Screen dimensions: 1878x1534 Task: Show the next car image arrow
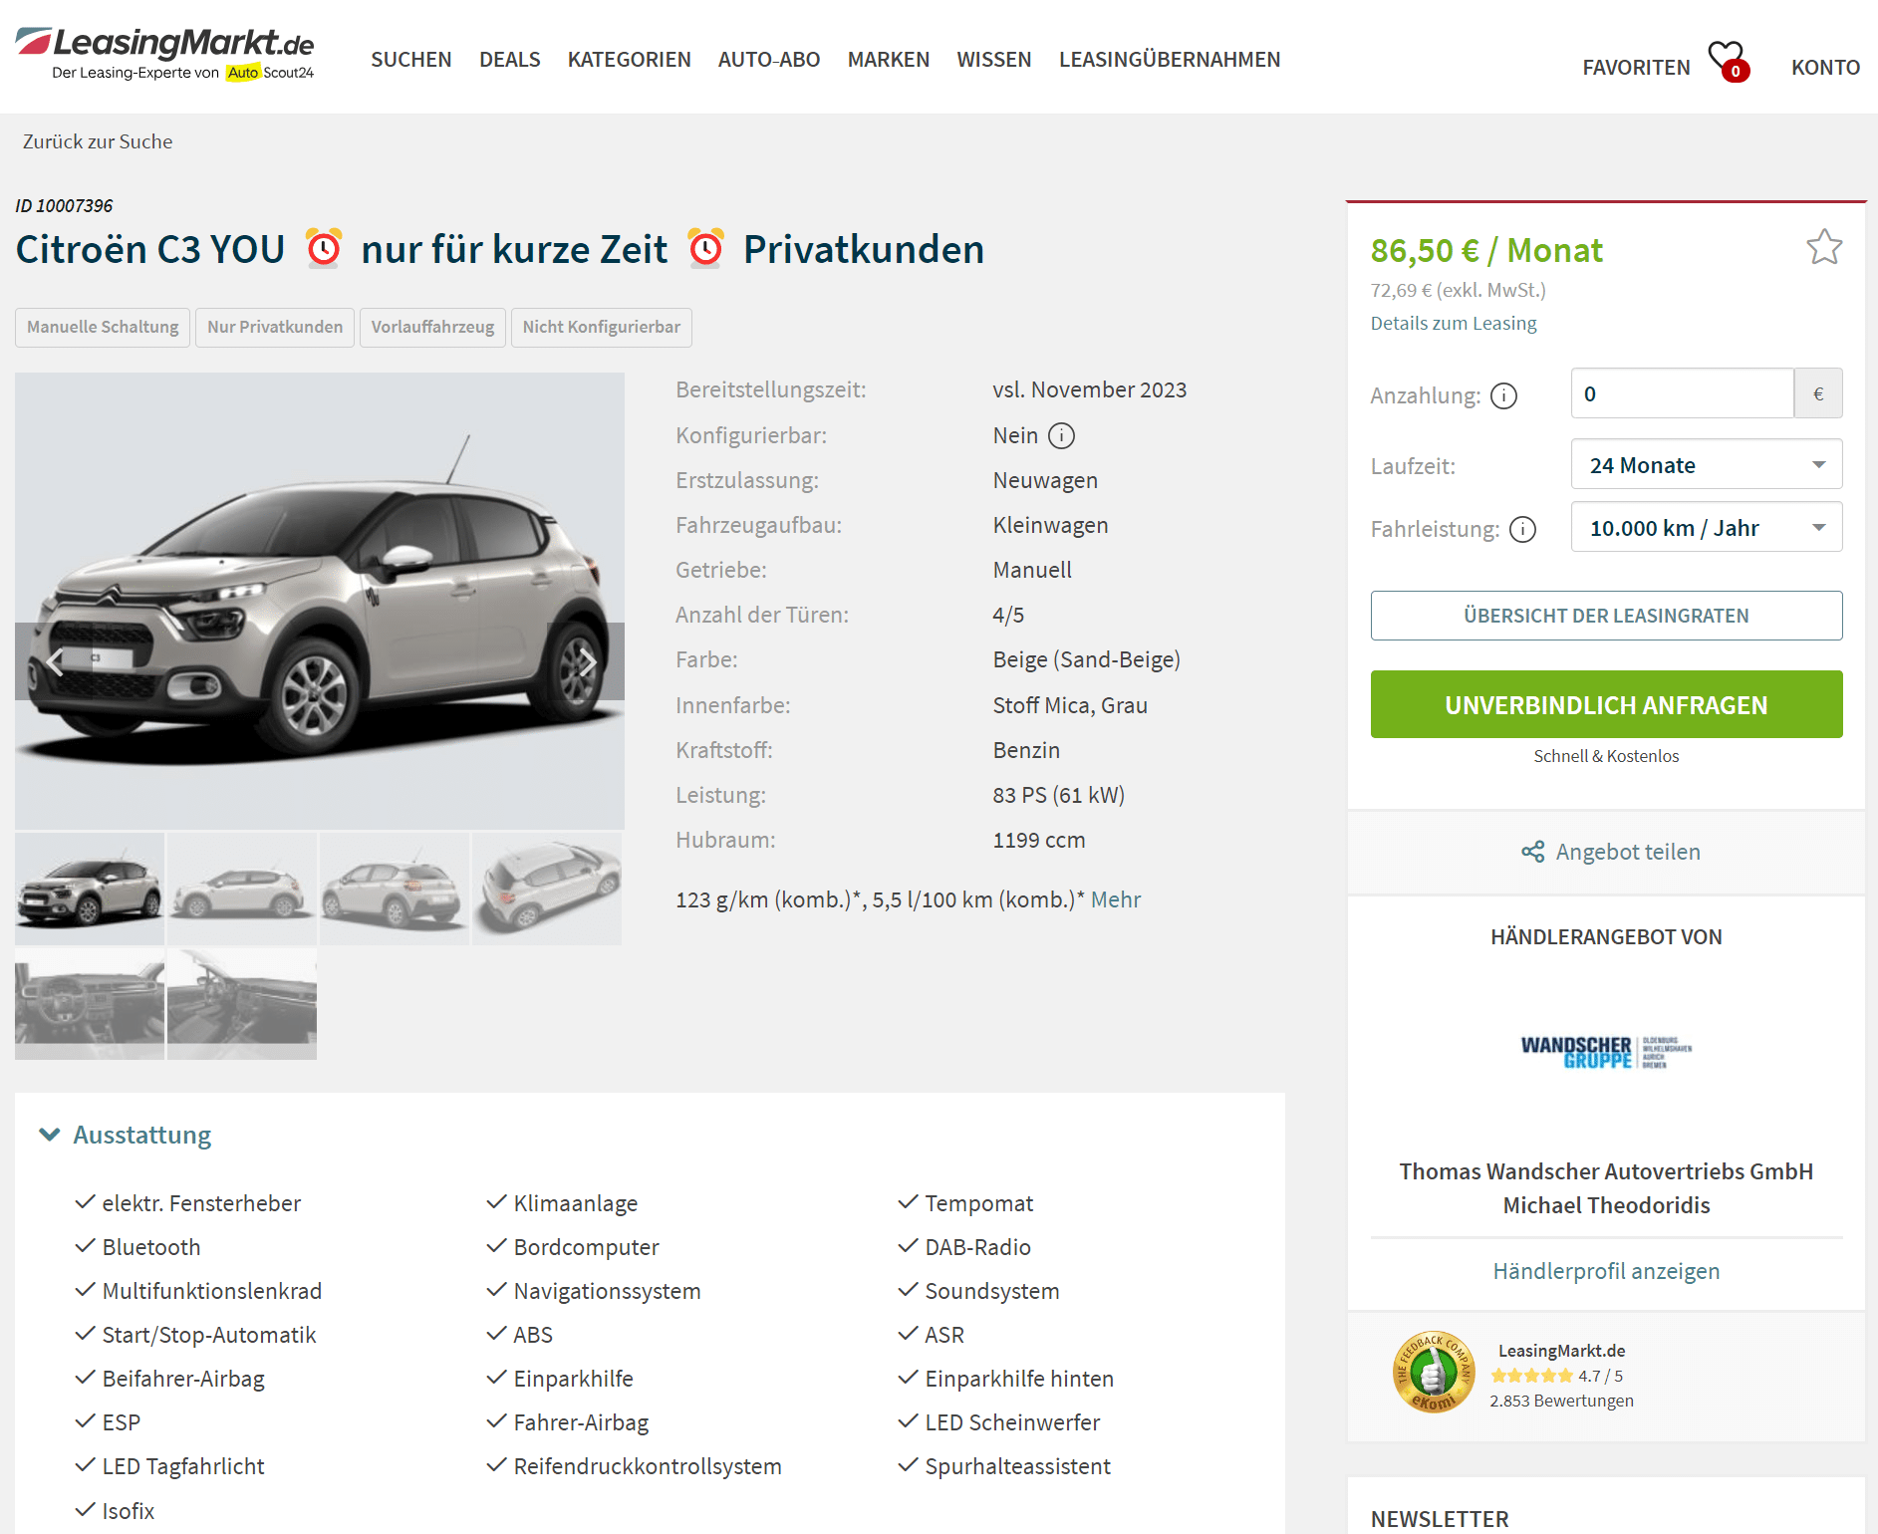(x=588, y=661)
